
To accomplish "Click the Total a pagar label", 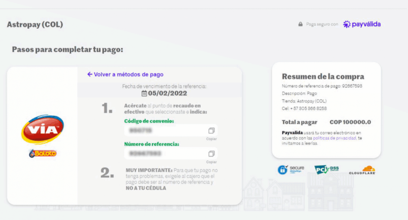I will tap(299, 122).
